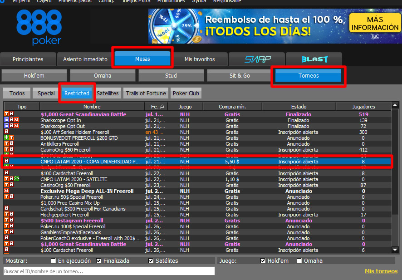The image size is (402, 280).
Task: Click type icon of Hochgepokert Freeroll
Action: point(7,214)
